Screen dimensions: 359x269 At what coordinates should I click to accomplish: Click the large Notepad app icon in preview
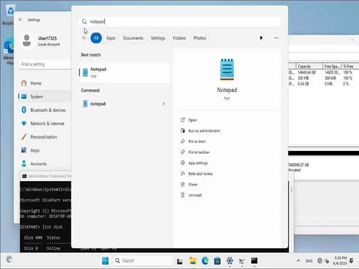[x=227, y=69]
